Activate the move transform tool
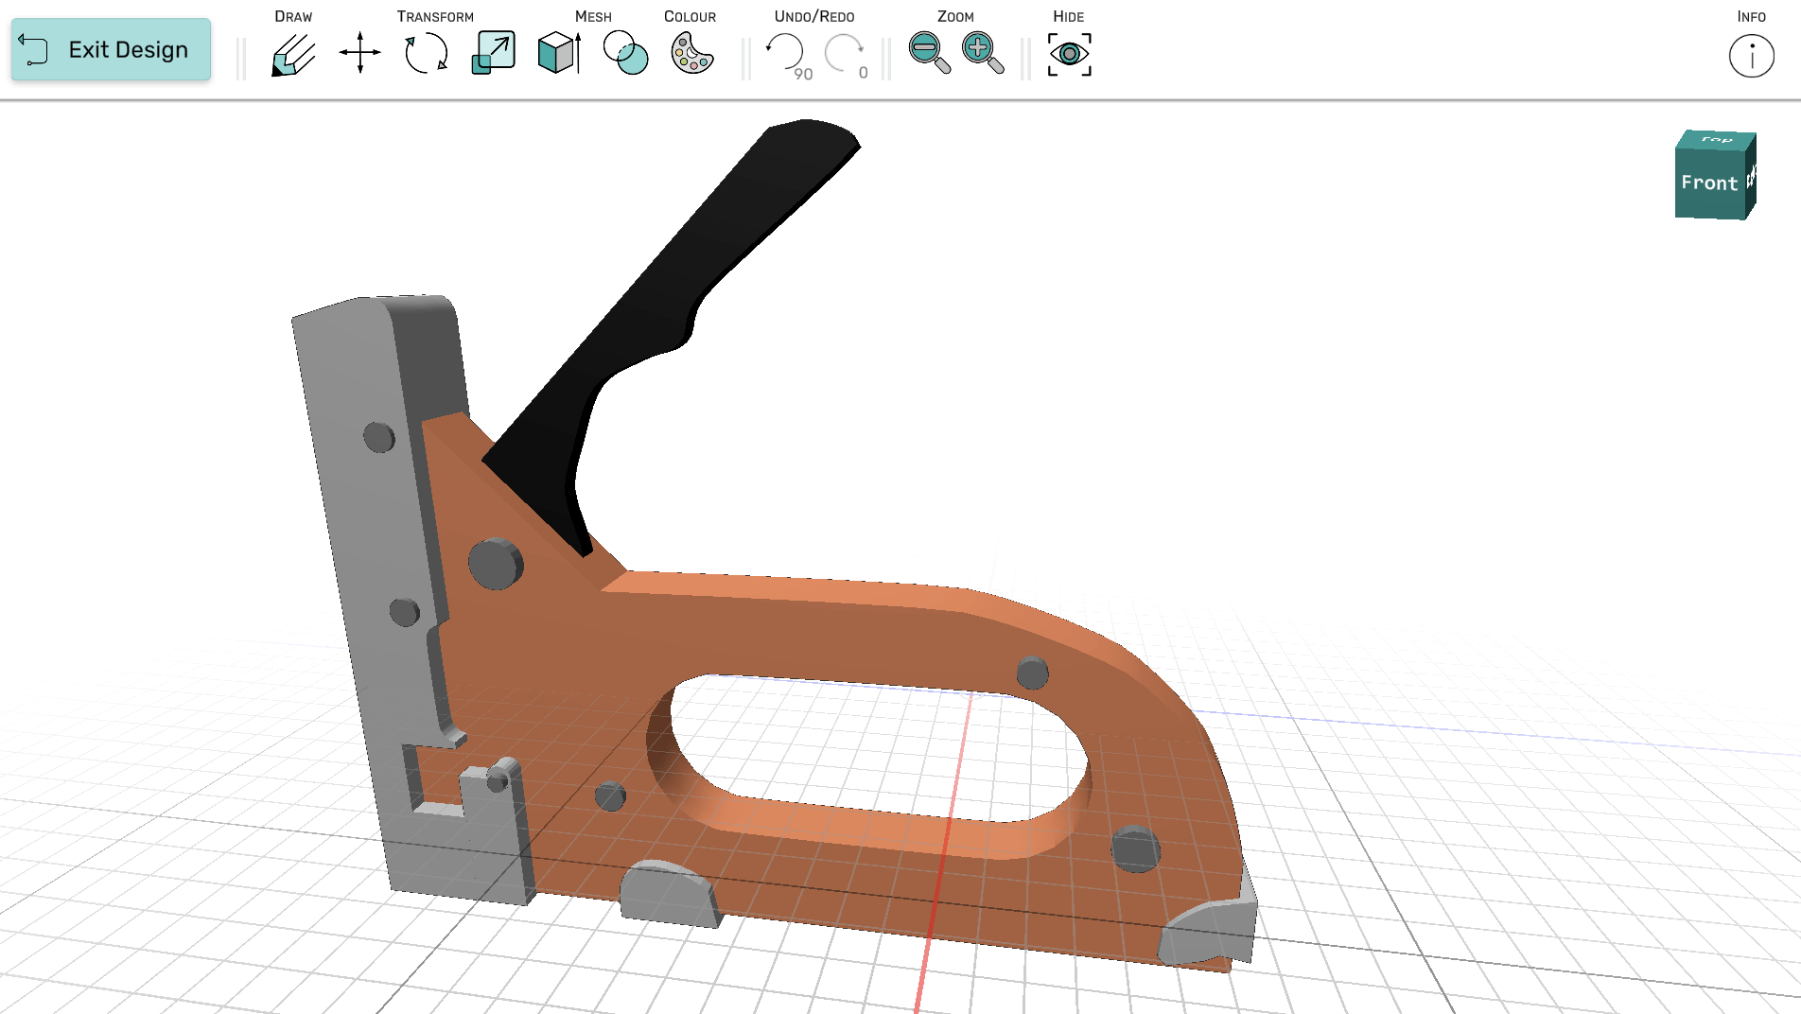1801x1014 pixels. (359, 53)
